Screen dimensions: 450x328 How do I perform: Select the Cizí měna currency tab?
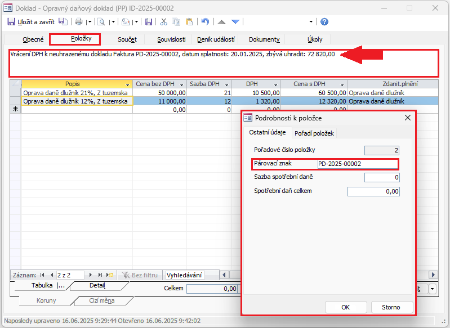click(102, 301)
